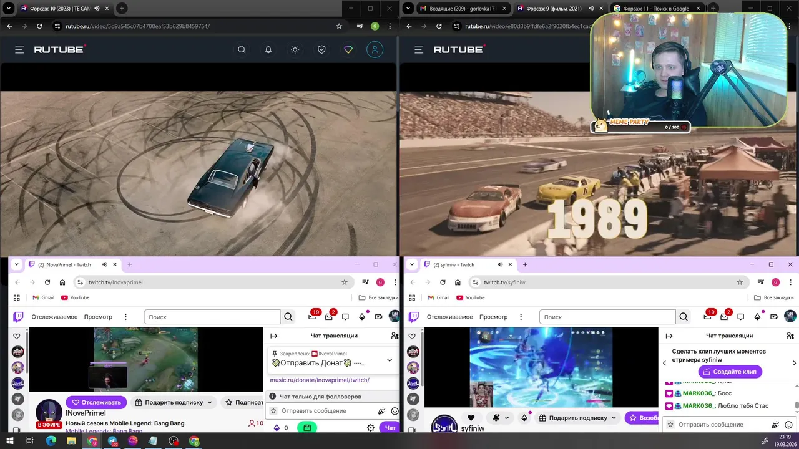Expand tab search dropdown in left Rutube window
This screenshot has height=449, width=799.
click(x=9, y=8)
